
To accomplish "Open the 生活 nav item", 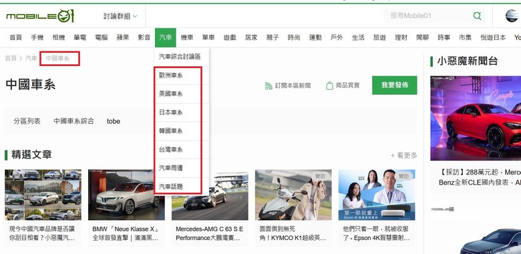I will click(x=358, y=37).
